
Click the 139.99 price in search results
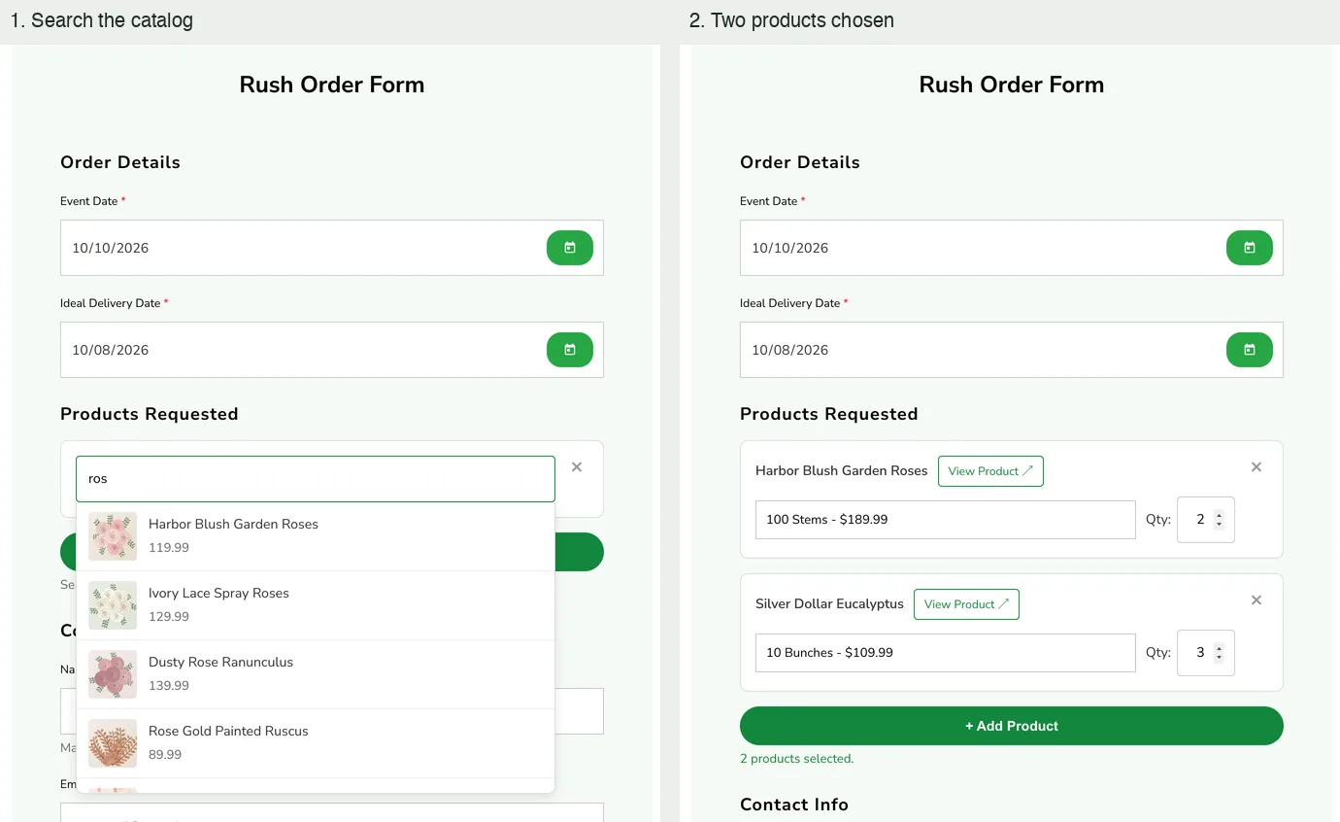(169, 686)
